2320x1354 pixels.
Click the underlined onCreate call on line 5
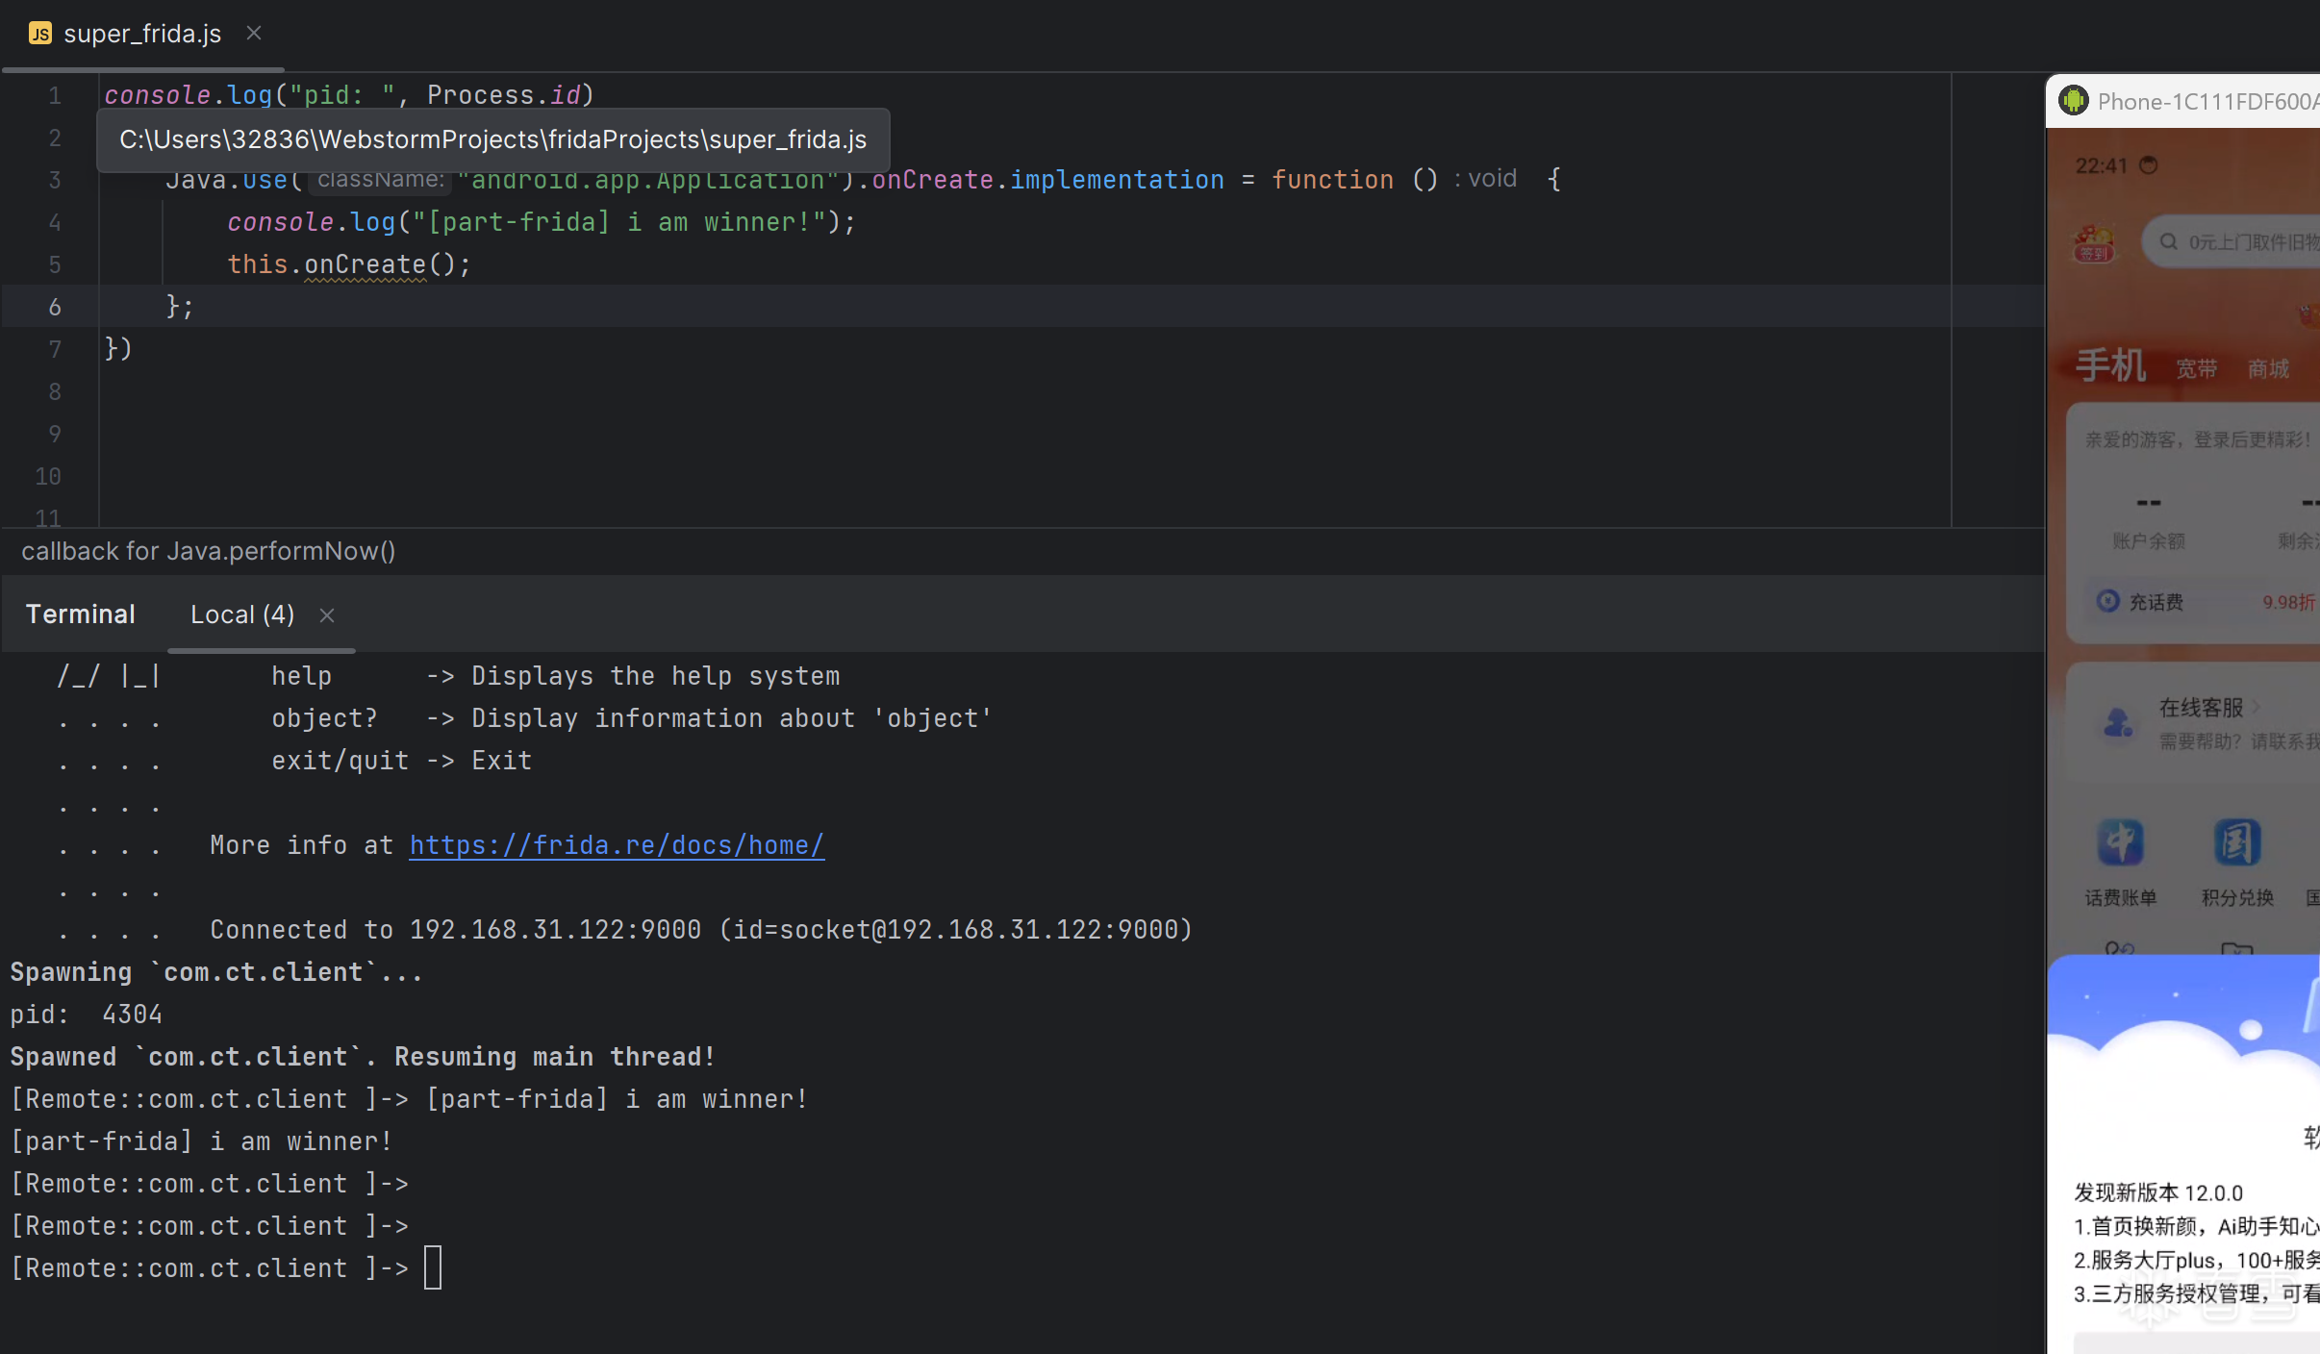pyautogui.click(x=365, y=264)
